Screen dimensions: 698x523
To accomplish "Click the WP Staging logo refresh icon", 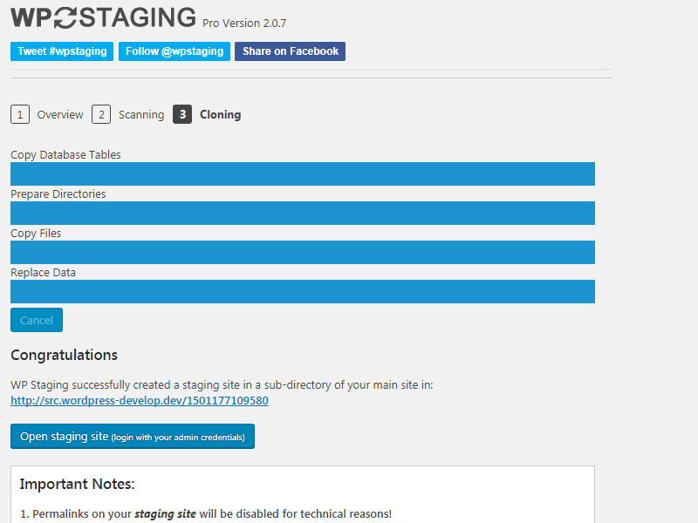I will pyautogui.click(x=65, y=18).
